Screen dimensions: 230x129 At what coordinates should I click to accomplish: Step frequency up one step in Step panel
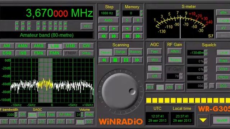coord(114,29)
